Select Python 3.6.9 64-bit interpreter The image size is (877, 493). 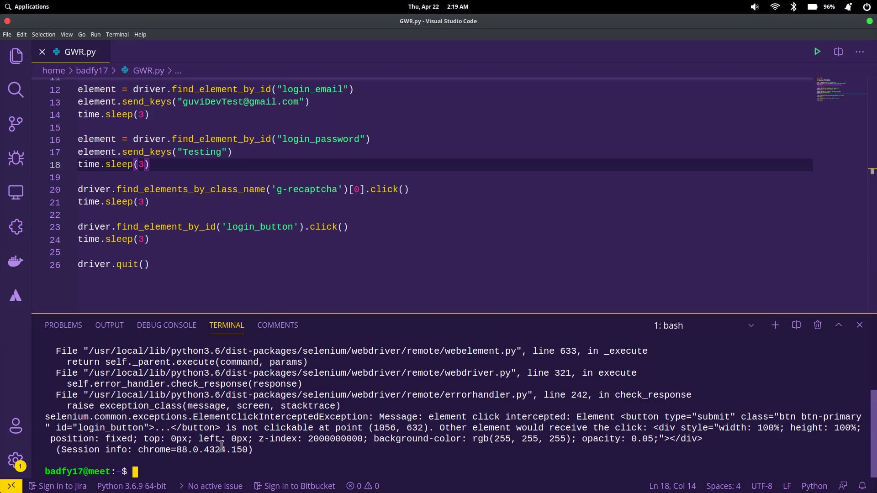coord(132,486)
